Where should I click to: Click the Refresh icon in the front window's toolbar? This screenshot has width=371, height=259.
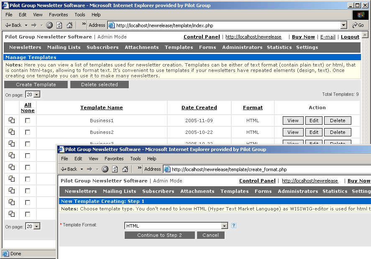[x=115, y=169]
